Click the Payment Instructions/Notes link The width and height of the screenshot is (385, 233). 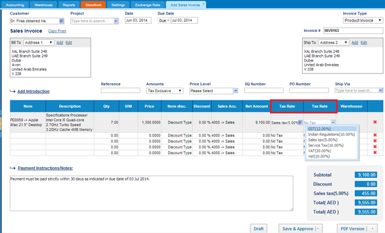[x=45, y=168]
